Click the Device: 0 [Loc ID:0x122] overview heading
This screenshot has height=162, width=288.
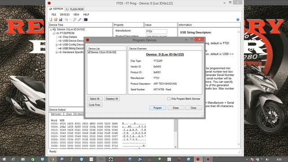[x=165, y=54]
